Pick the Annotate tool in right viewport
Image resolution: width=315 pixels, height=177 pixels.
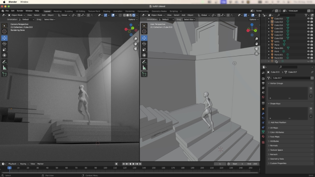tap(144, 62)
